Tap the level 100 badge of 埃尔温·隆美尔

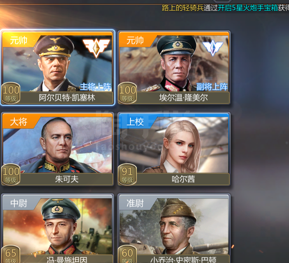[x=127, y=93]
